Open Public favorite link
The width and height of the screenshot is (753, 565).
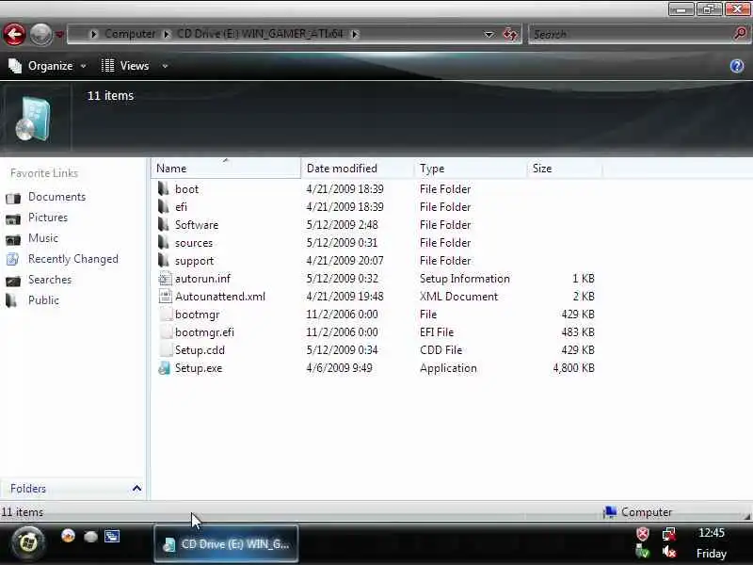(x=43, y=300)
